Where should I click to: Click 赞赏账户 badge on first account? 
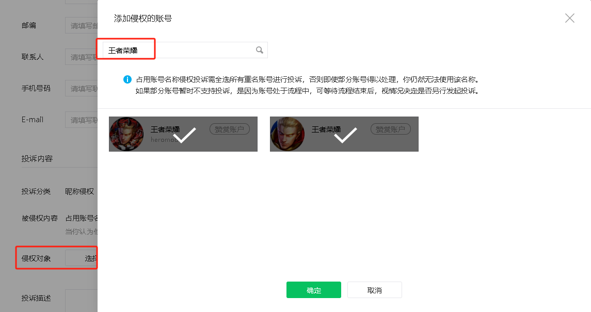click(x=230, y=129)
